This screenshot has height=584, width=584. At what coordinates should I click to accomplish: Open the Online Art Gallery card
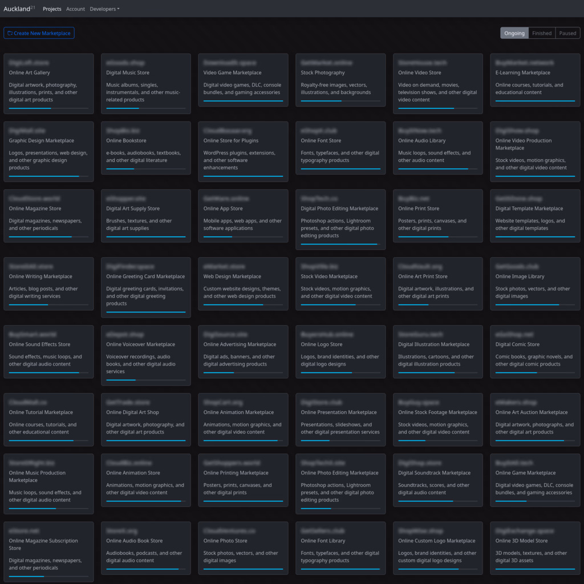point(48,83)
